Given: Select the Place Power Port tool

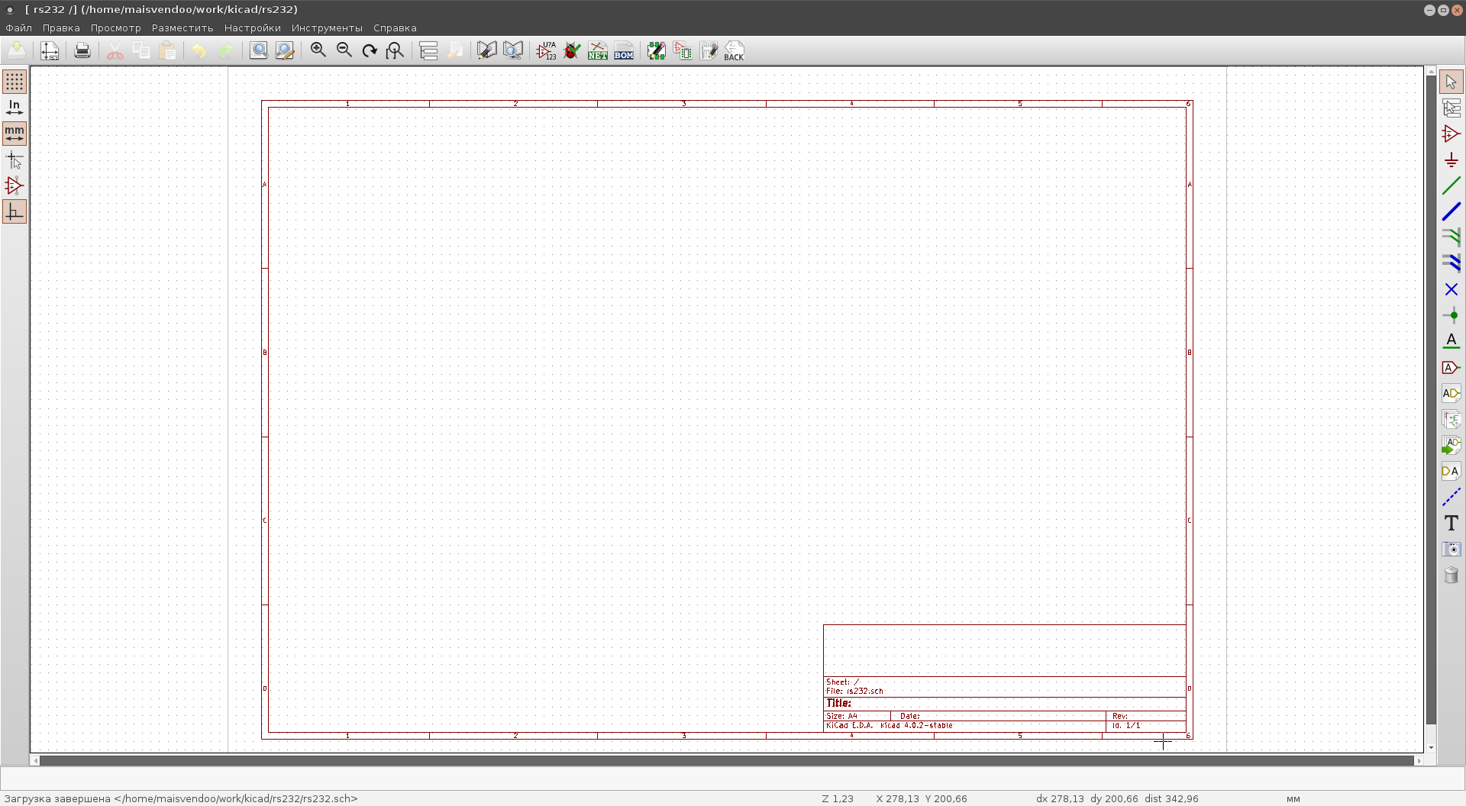Looking at the screenshot, I should pos(1451,160).
